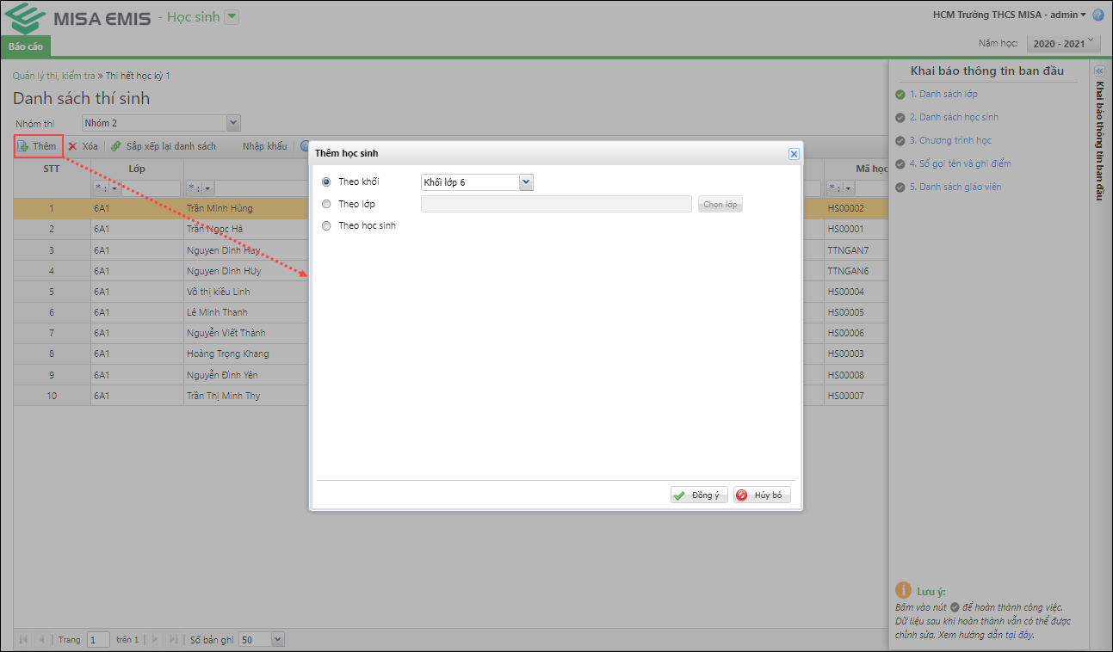Open the Quản lý thi, kiểm tra breadcrumb
The image size is (1113, 652).
click(x=53, y=76)
